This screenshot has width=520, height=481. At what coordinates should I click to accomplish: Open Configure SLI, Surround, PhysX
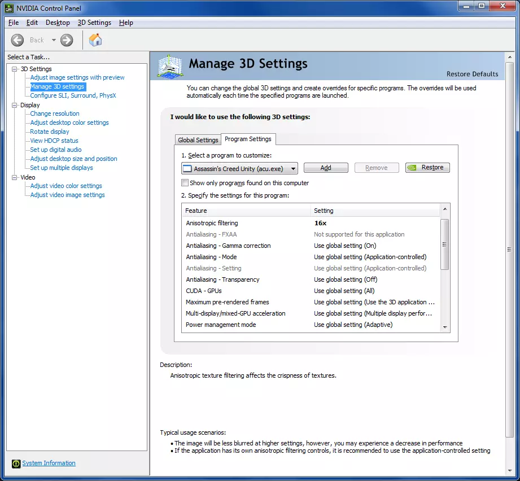(73, 95)
